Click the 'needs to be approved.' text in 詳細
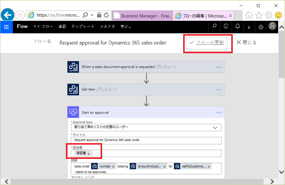 click(91, 172)
